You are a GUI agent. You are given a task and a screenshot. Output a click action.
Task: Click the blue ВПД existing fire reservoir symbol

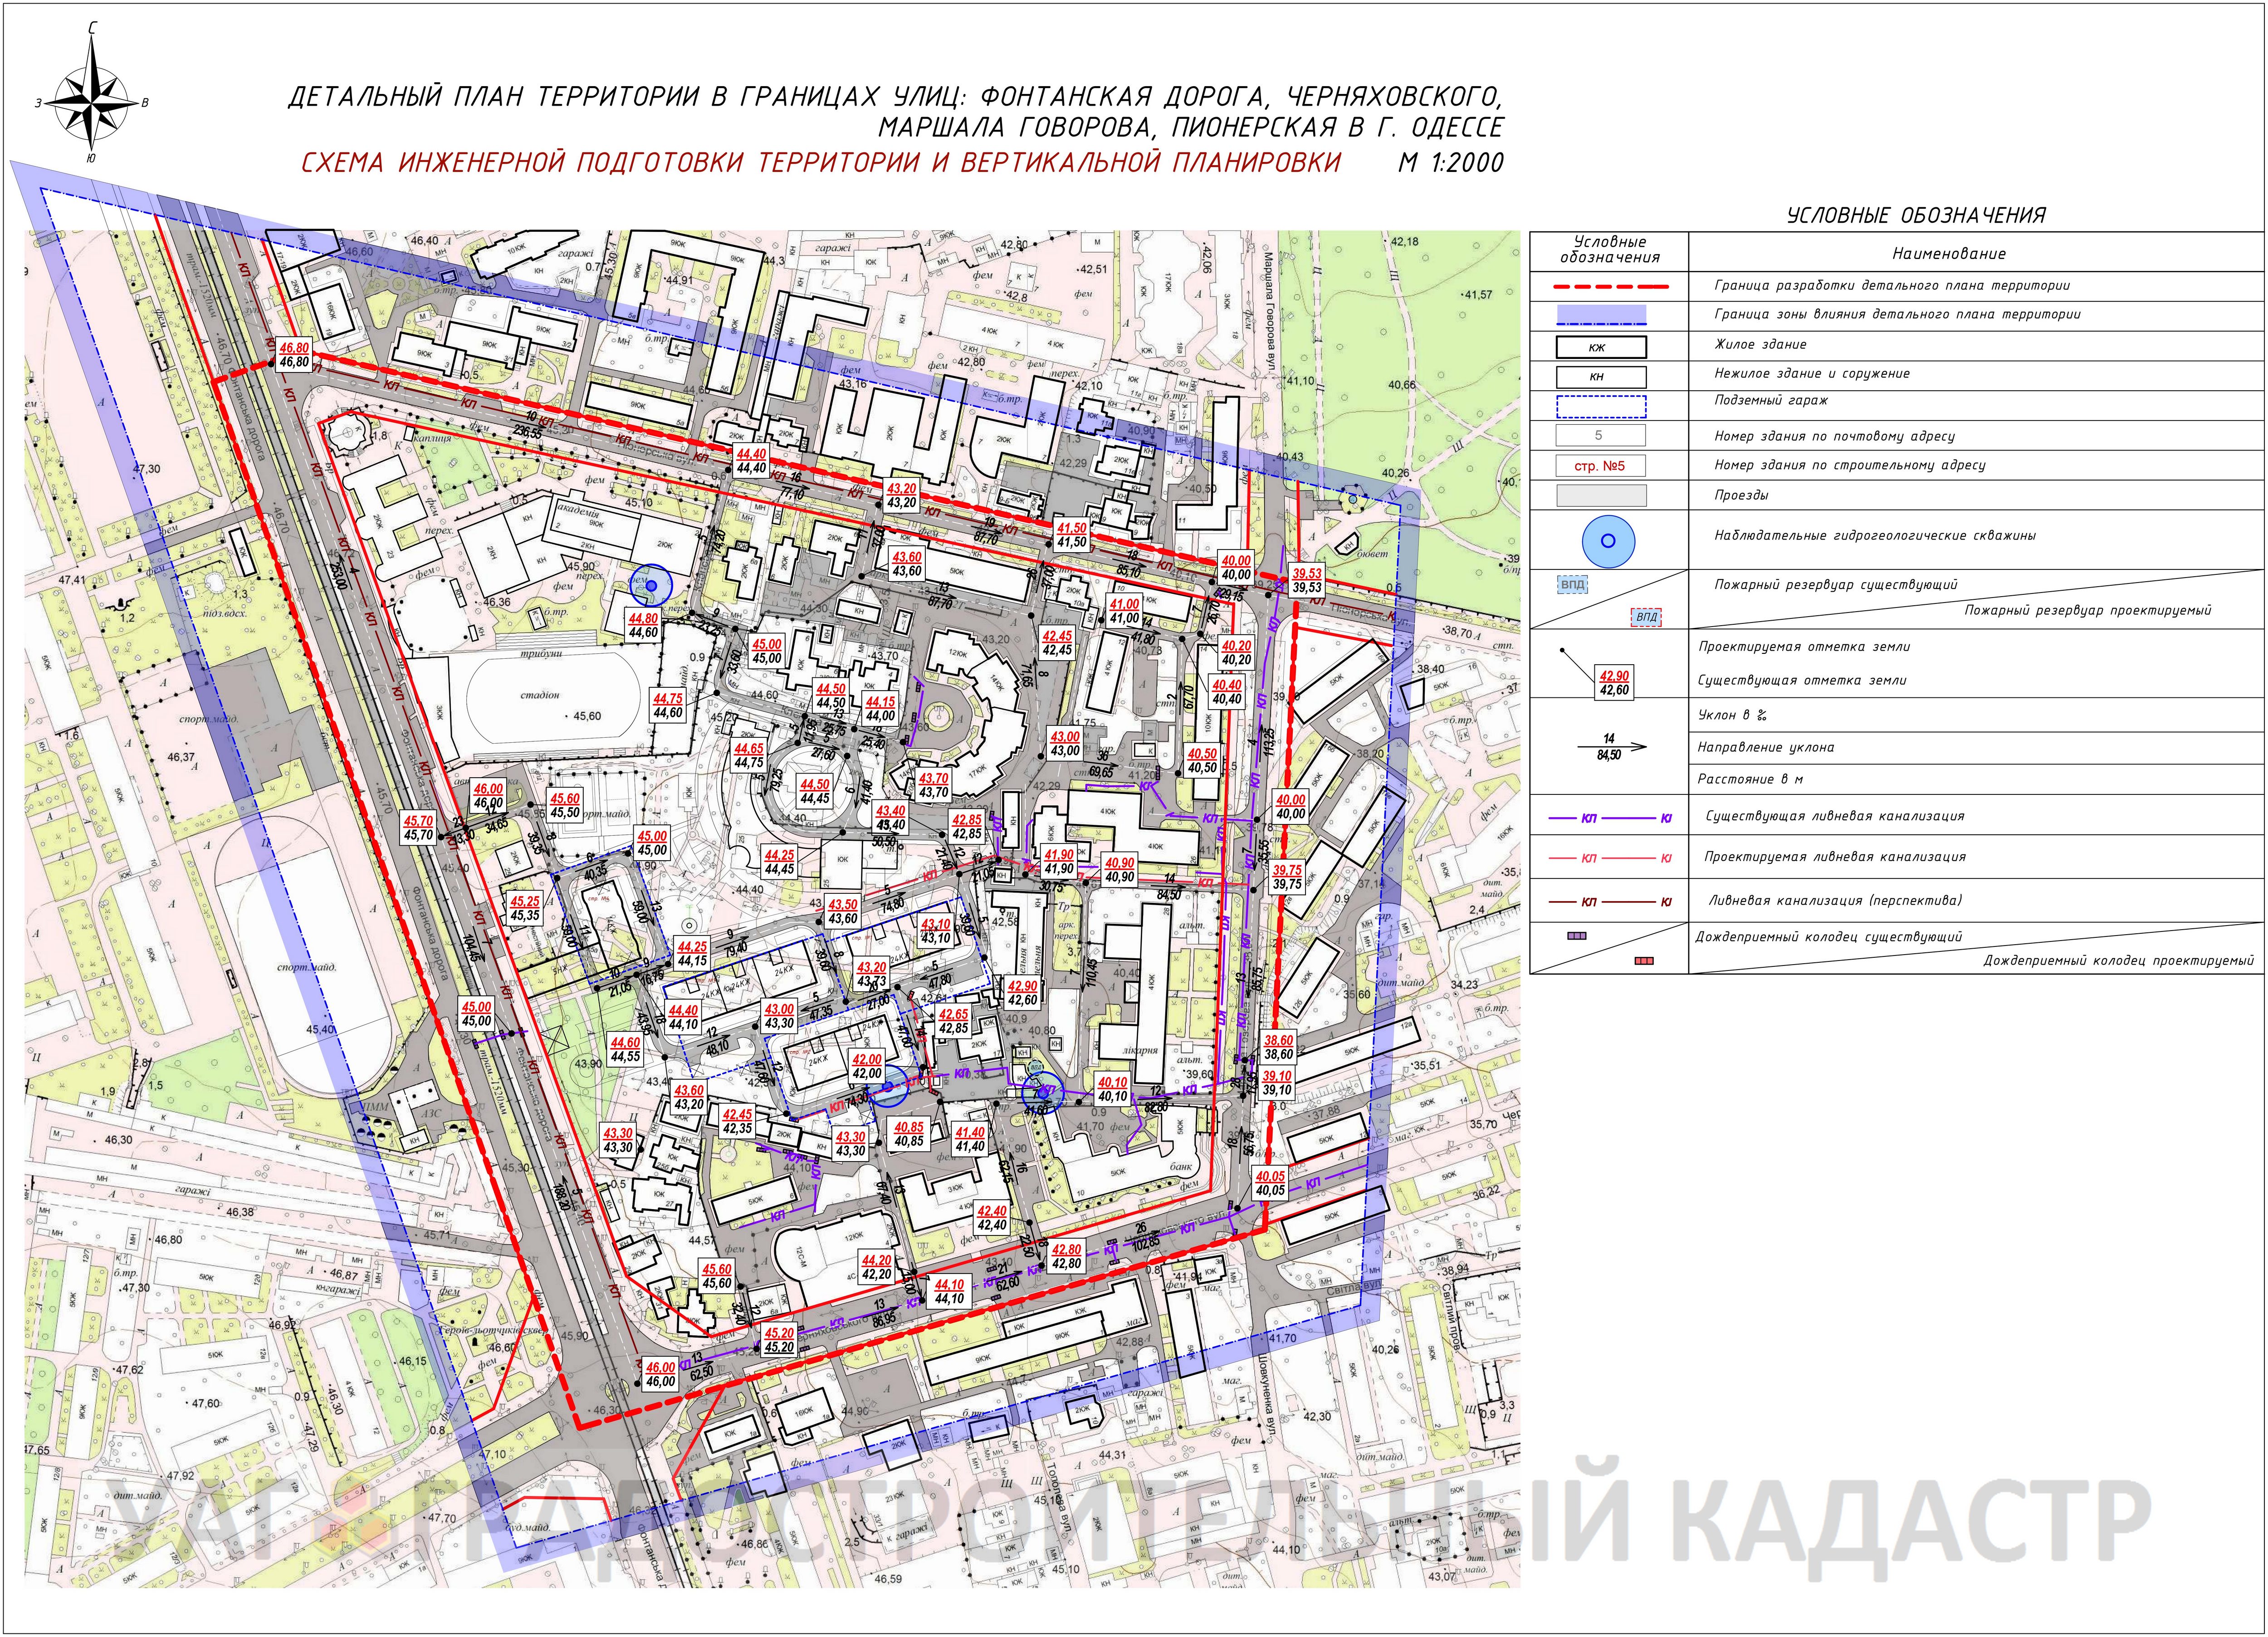pos(1573,585)
